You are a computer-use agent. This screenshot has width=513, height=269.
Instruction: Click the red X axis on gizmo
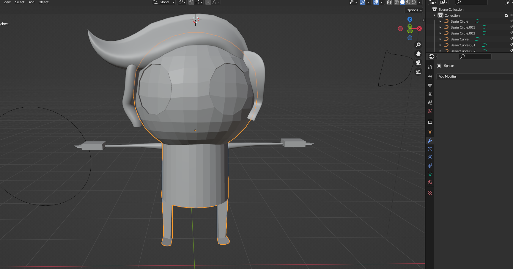(x=419, y=29)
